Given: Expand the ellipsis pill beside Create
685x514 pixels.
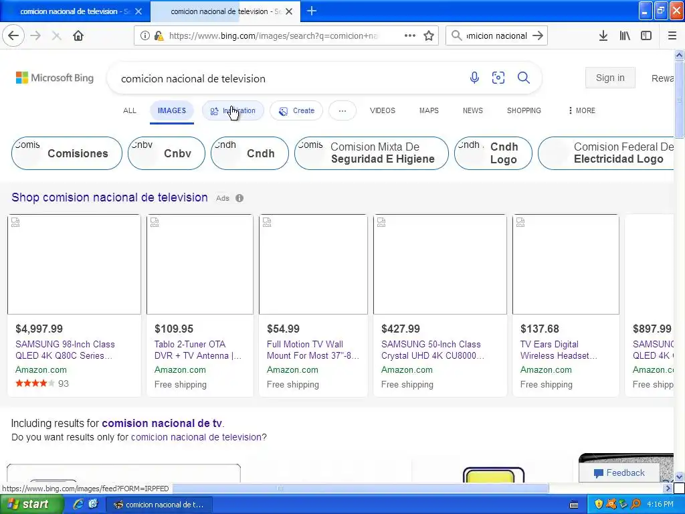Looking at the screenshot, I should pyautogui.click(x=342, y=110).
